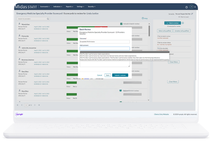
Task: Open Bowman, Andrew provider name
Action: [x=28, y=60]
